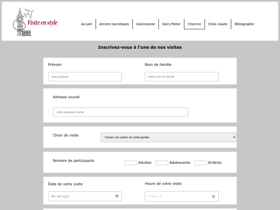The image size is (280, 210).
Task: Click the clock icon in time field
Action: tap(214, 197)
